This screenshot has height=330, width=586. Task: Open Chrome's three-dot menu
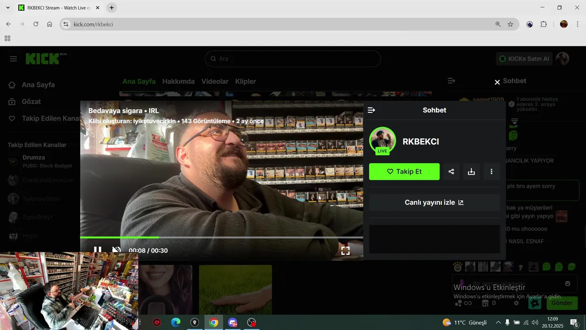click(578, 24)
